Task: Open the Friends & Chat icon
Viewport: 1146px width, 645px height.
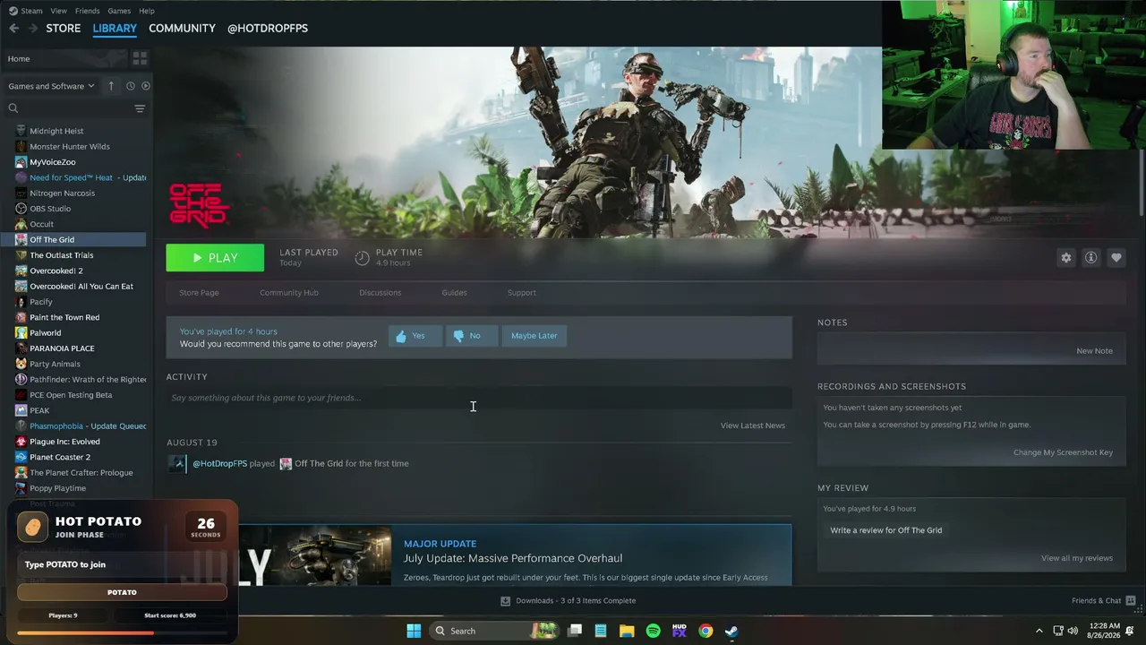Action: [x=1130, y=600]
